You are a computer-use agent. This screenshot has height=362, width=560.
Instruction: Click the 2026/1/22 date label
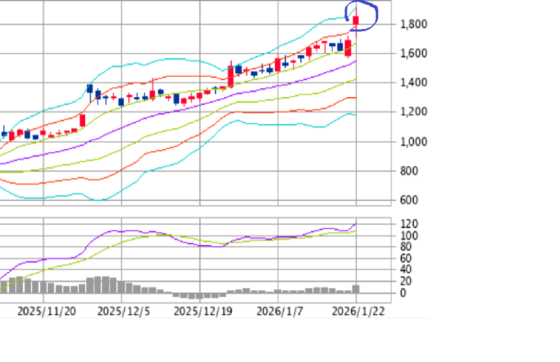[358, 311]
